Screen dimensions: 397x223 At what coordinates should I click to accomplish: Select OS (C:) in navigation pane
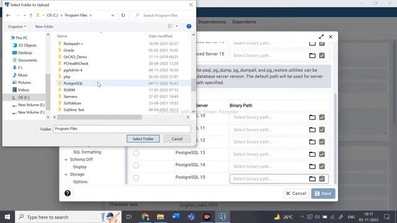[x=24, y=97]
